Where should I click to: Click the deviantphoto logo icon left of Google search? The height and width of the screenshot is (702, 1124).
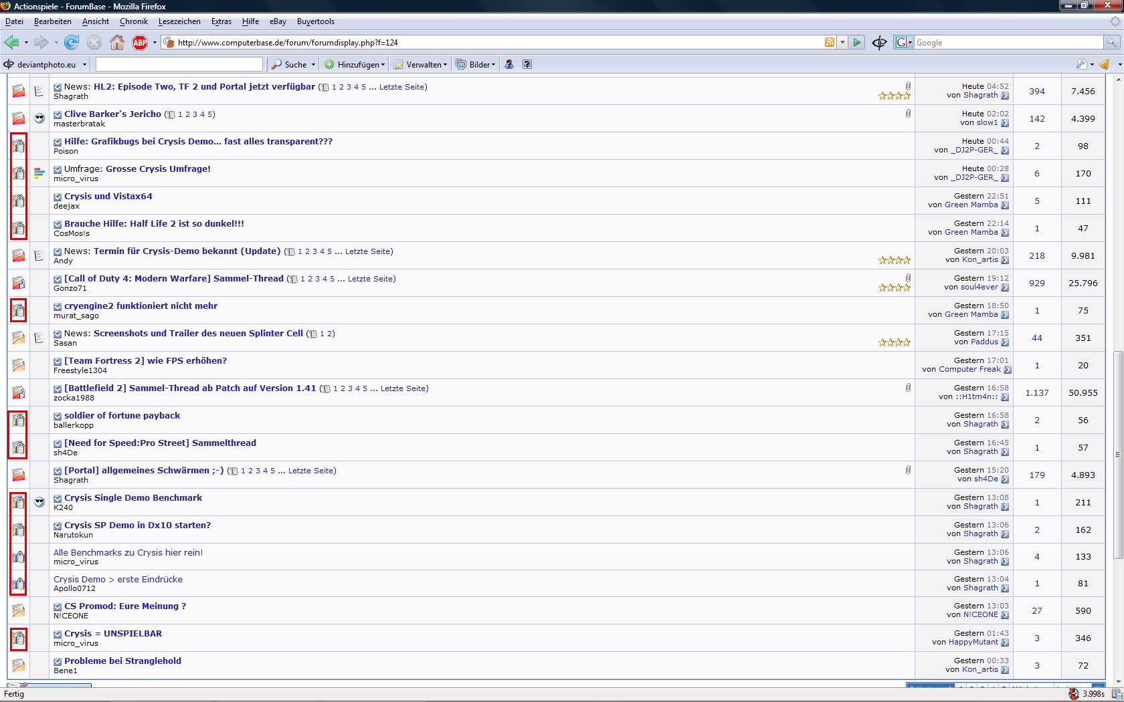tap(879, 43)
